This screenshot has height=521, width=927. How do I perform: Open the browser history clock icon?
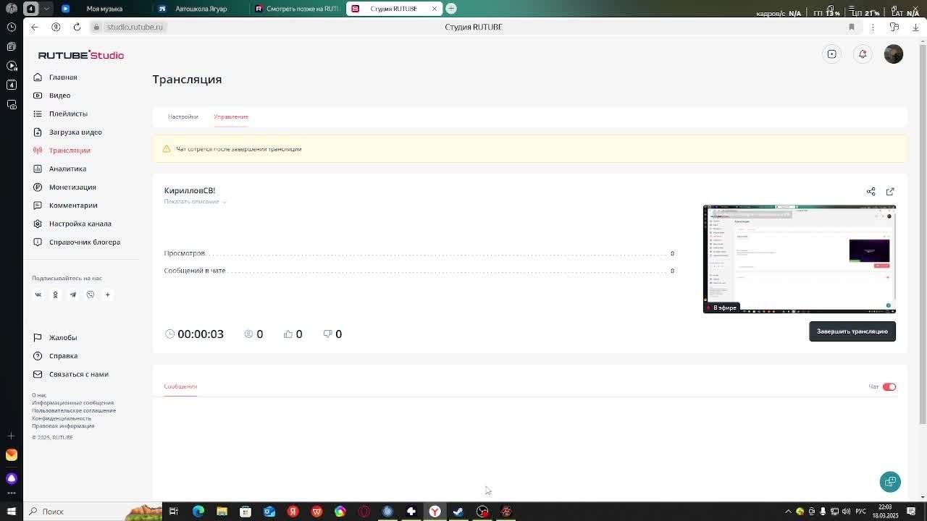pos(12,27)
